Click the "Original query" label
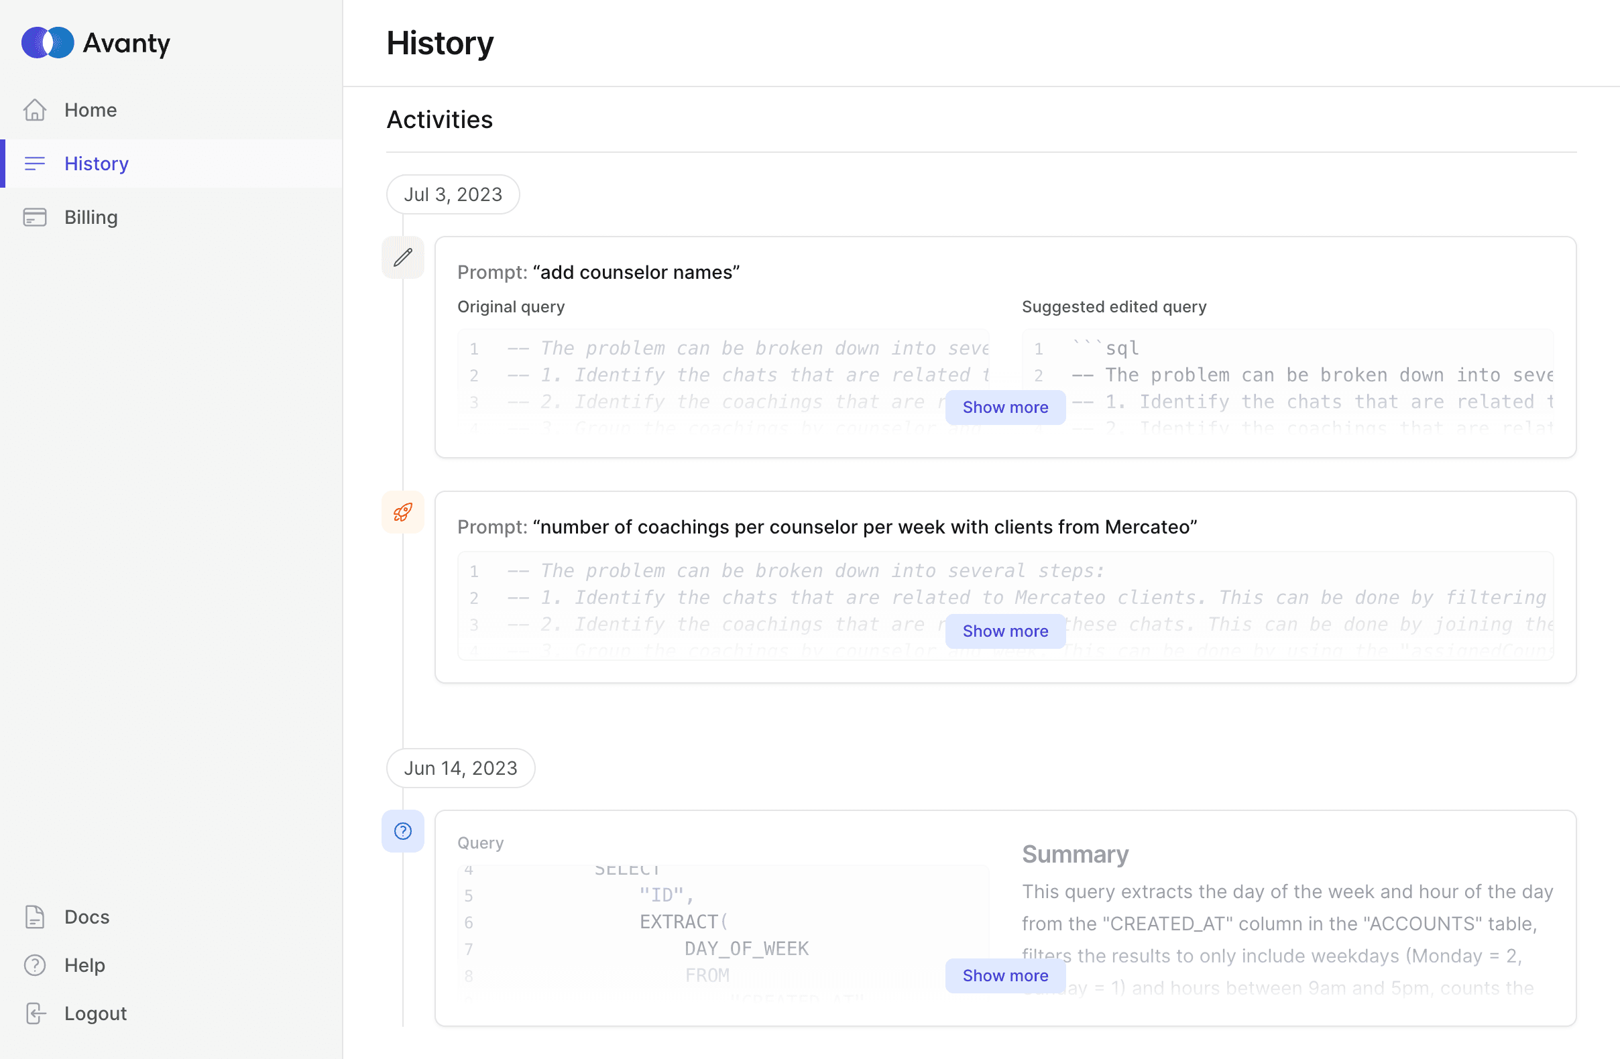The width and height of the screenshot is (1620, 1059). 511,307
